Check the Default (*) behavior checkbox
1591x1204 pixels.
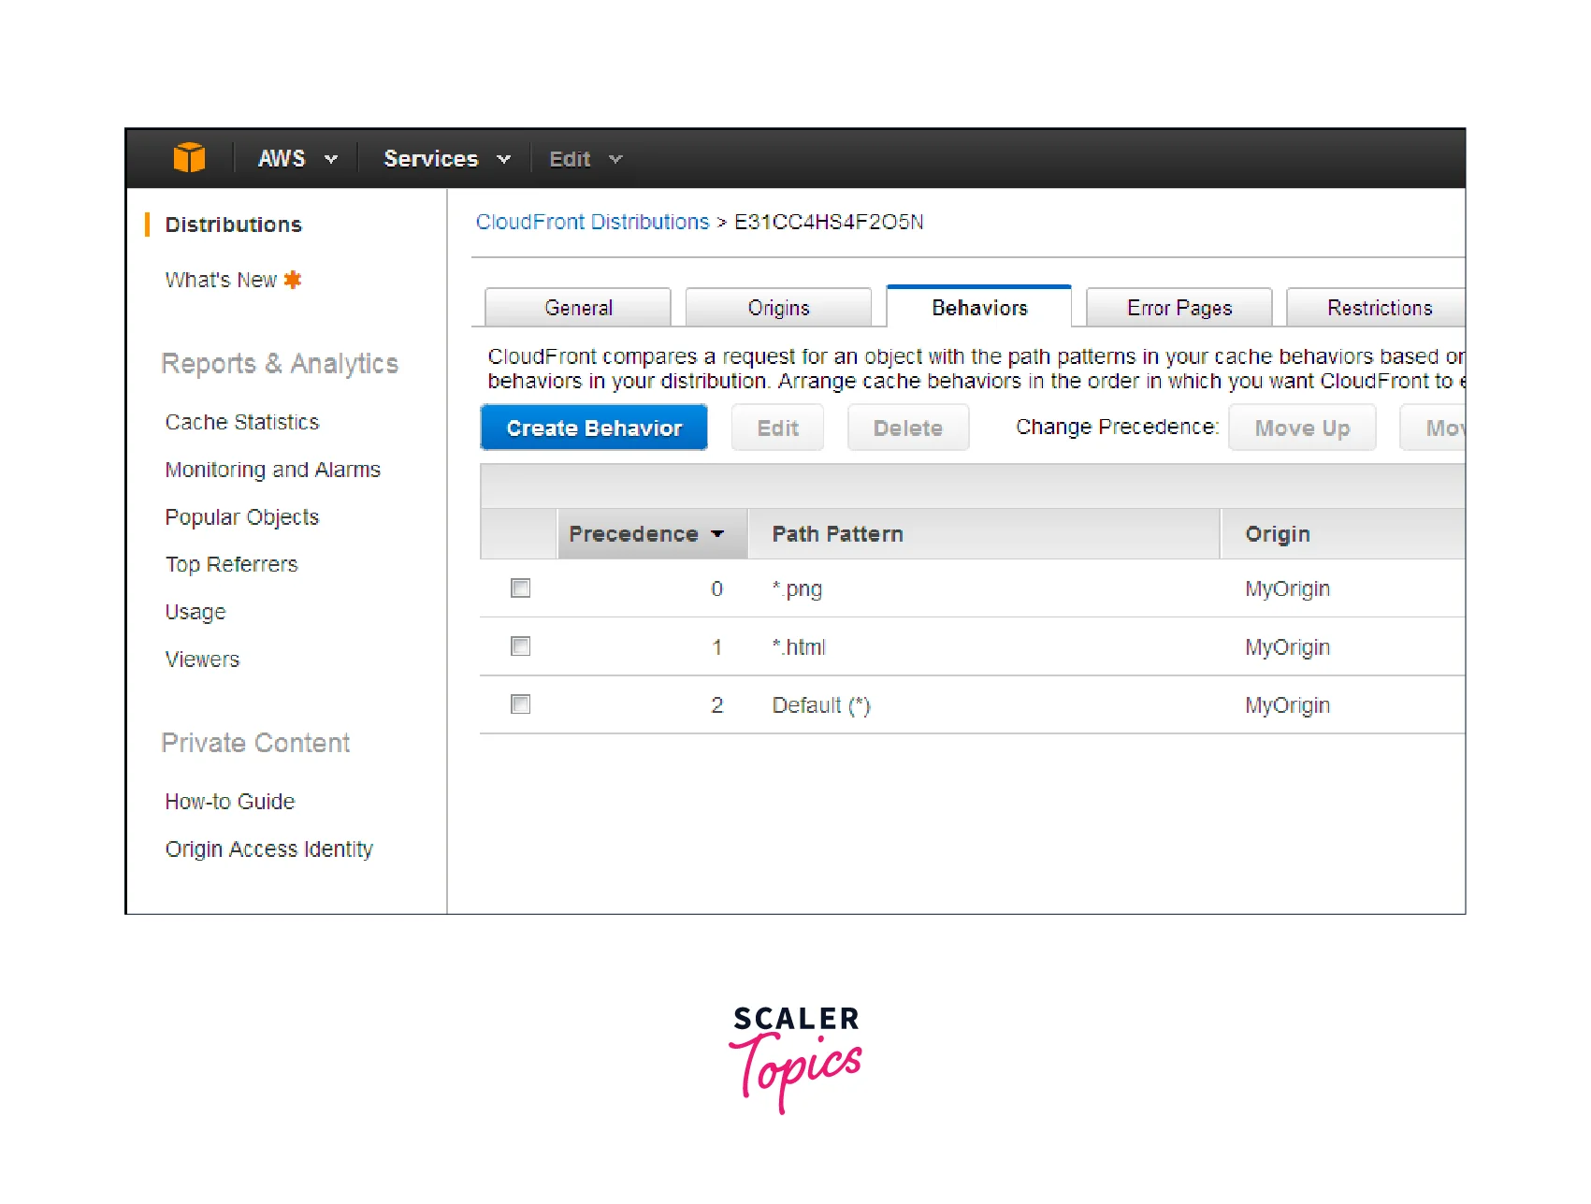point(520,704)
